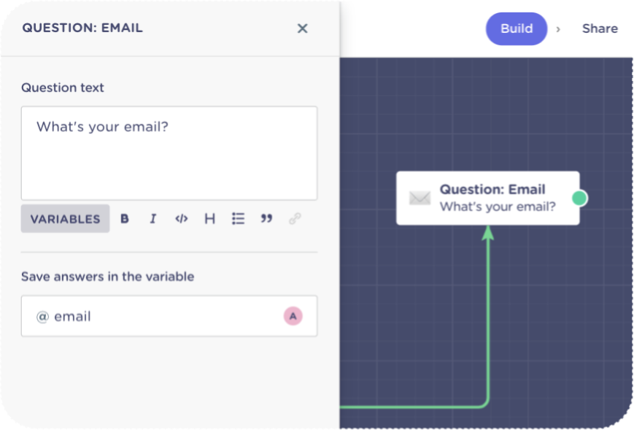Viewport: 634px width, 430px height.
Task: Go to the Share step
Action: (600, 28)
